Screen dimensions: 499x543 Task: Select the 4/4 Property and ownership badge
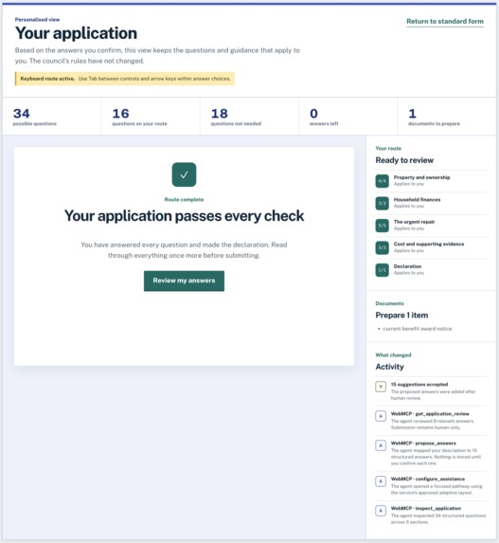[x=382, y=181]
